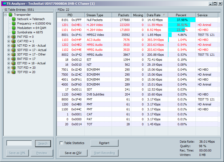Screen dimensions: 224x162
Task: Click the Preview button
Action: tap(42, 153)
